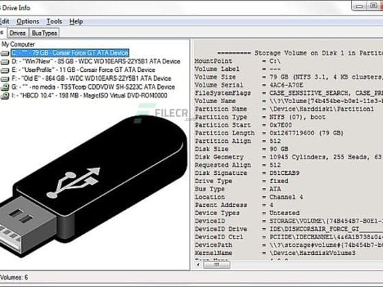
Task: Click the Requested Align value 512
Action: pos(275,165)
